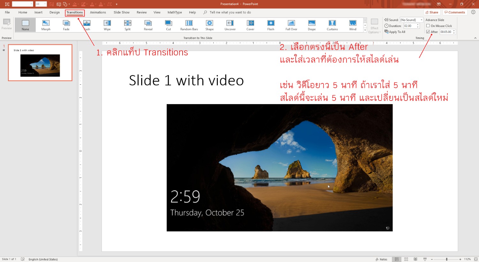479x262 pixels.
Task: Switch to the Insert tab
Action: (38, 12)
